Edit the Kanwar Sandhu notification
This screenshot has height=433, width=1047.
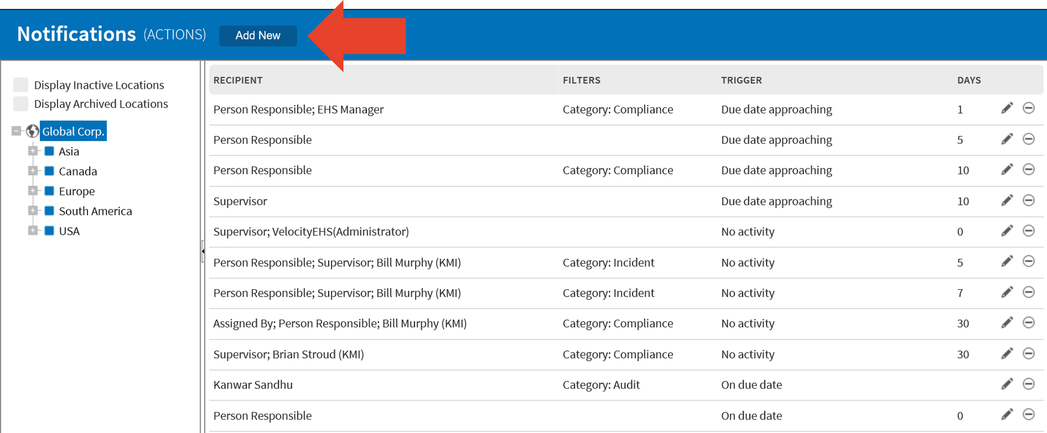(1007, 384)
